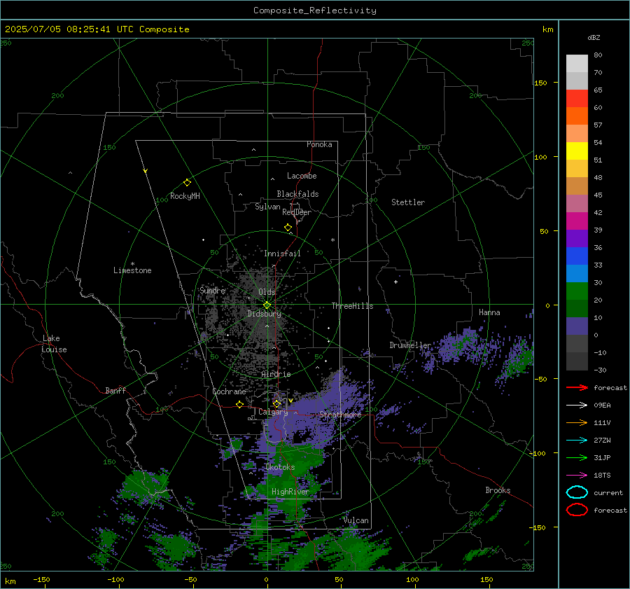Choose the cyan 27ZW arrow icon
Viewport: 630px width, 589px height.
[x=577, y=441]
